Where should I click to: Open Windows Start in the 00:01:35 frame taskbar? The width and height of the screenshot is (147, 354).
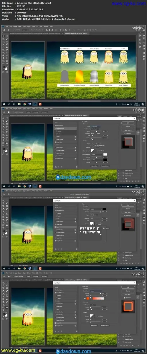[x=3, y=104]
